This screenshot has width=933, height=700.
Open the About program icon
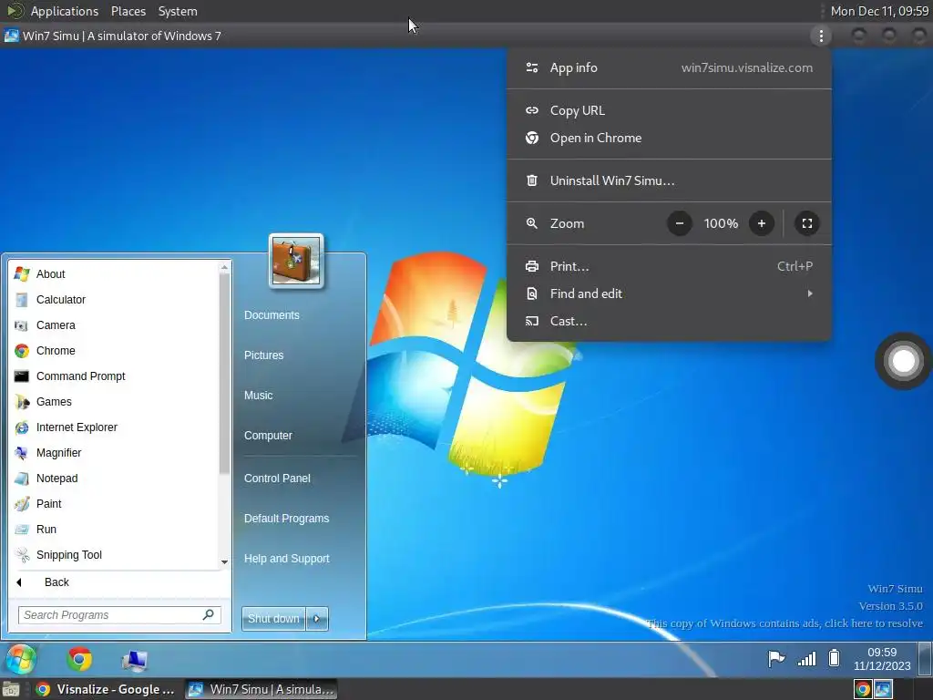[22, 273]
